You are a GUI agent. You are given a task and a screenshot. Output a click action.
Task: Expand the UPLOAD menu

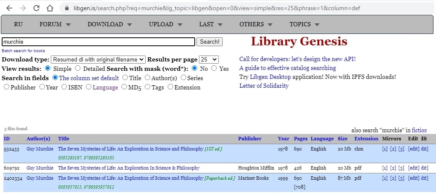point(166,24)
